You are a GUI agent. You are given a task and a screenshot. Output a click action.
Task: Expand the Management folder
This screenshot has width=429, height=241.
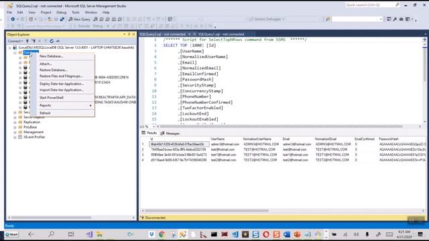(15, 132)
